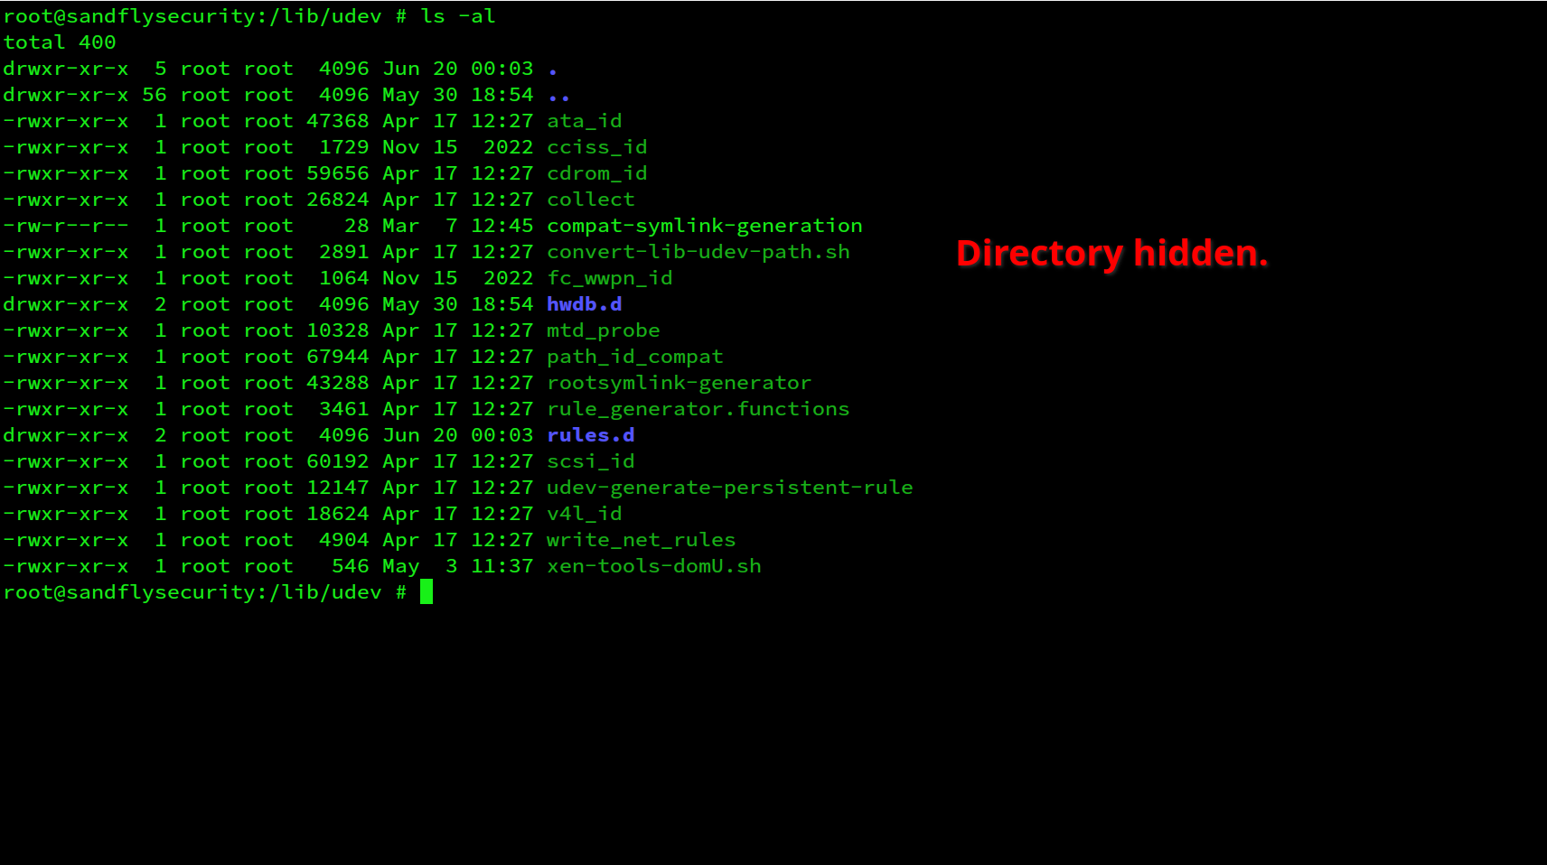Click the ata_id filename
Screen dimensions: 1547x865
coord(584,121)
